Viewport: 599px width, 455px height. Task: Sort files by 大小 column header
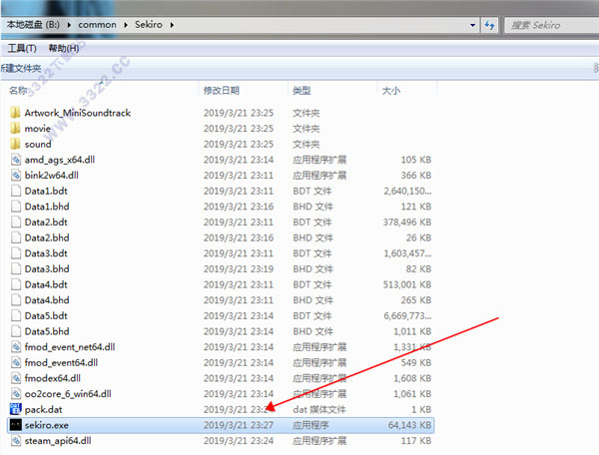click(x=390, y=90)
